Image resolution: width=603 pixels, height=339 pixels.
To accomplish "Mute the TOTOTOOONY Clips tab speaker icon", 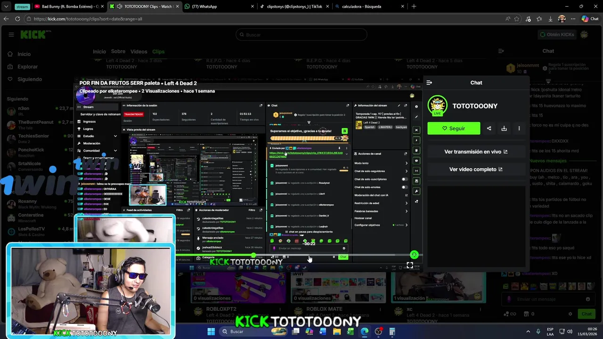I will click(x=119, y=7).
